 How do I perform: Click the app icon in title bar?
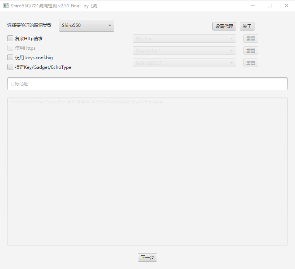coord(6,6)
